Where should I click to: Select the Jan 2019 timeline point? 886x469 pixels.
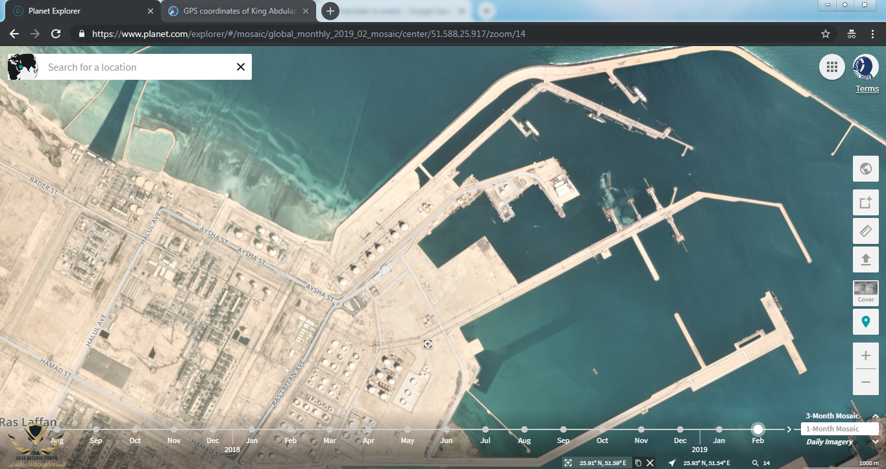tap(719, 429)
